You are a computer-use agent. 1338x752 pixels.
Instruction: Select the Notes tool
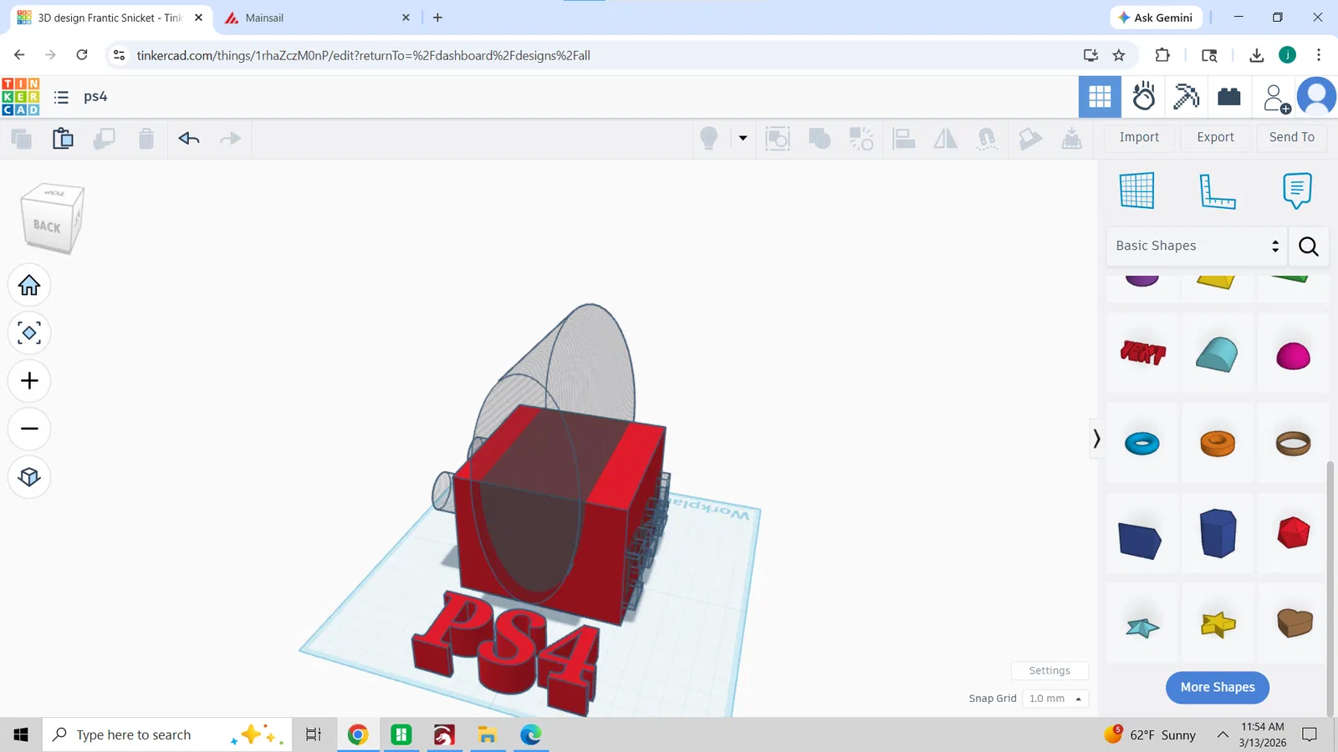pos(1297,191)
